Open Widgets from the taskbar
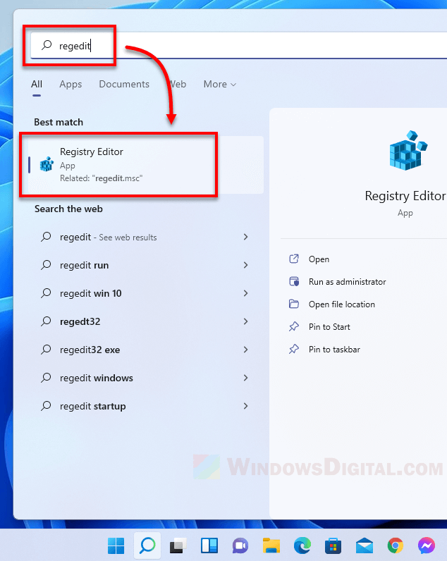Image resolution: width=447 pixels, height=561 pixels. pyautogui.click(x=209, y=545)
